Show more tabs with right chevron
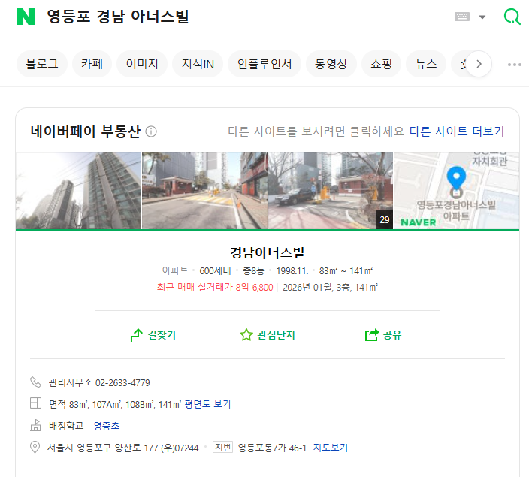This screenshot has height=477, width=529. (x=479, y=64)
